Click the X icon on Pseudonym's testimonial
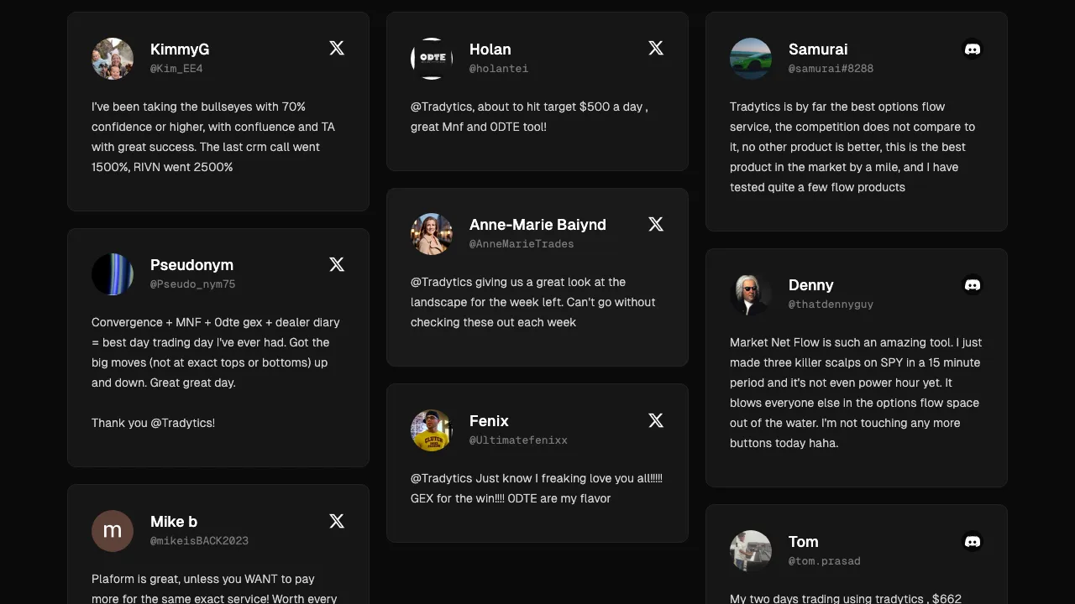 point(337,264)
